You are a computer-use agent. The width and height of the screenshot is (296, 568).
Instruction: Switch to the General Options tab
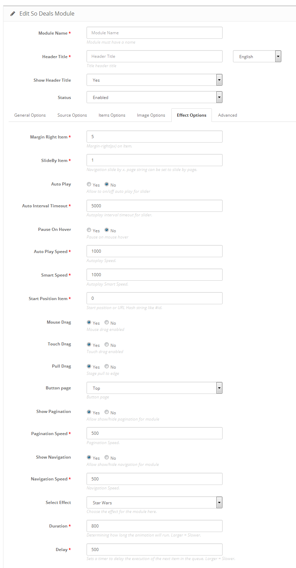click(x=30, y=115)
